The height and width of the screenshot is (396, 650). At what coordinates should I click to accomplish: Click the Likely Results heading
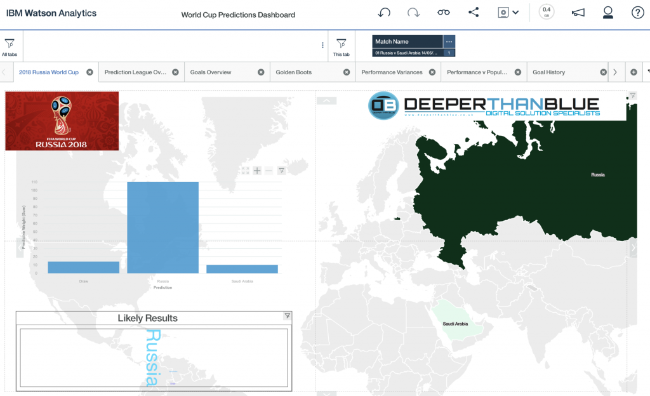tap(147, 318)
